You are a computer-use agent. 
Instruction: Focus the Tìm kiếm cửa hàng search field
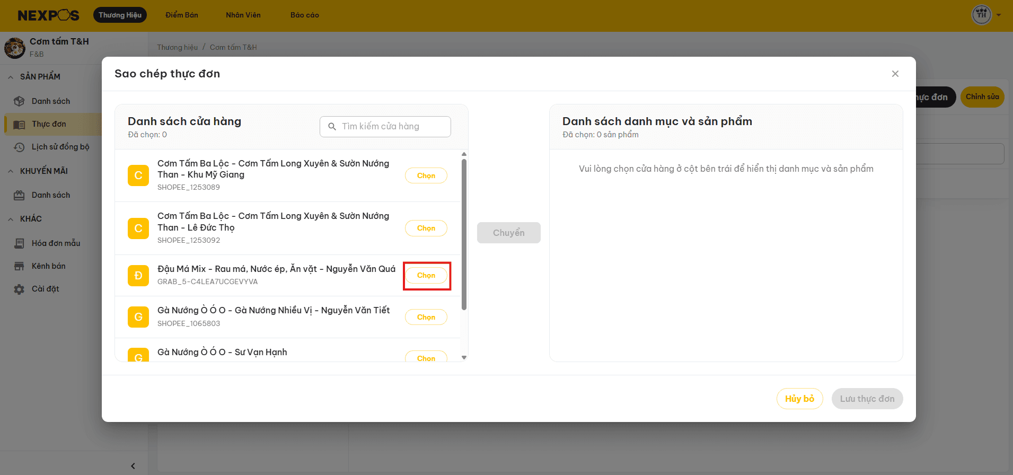(x=385, y=127)
